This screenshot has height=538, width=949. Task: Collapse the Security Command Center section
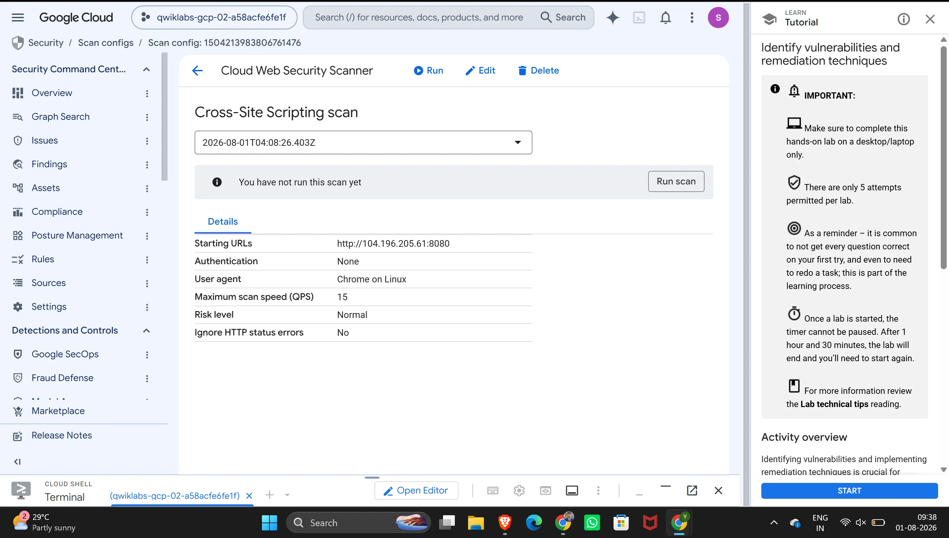[x=146, y=70]
